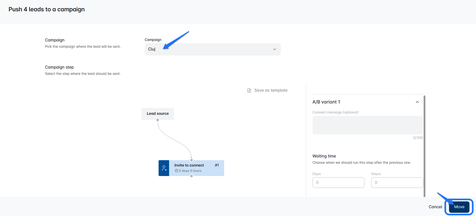Click the Hours input field
Viewport: 476px width, 216px height.
[x=397, y=183]
